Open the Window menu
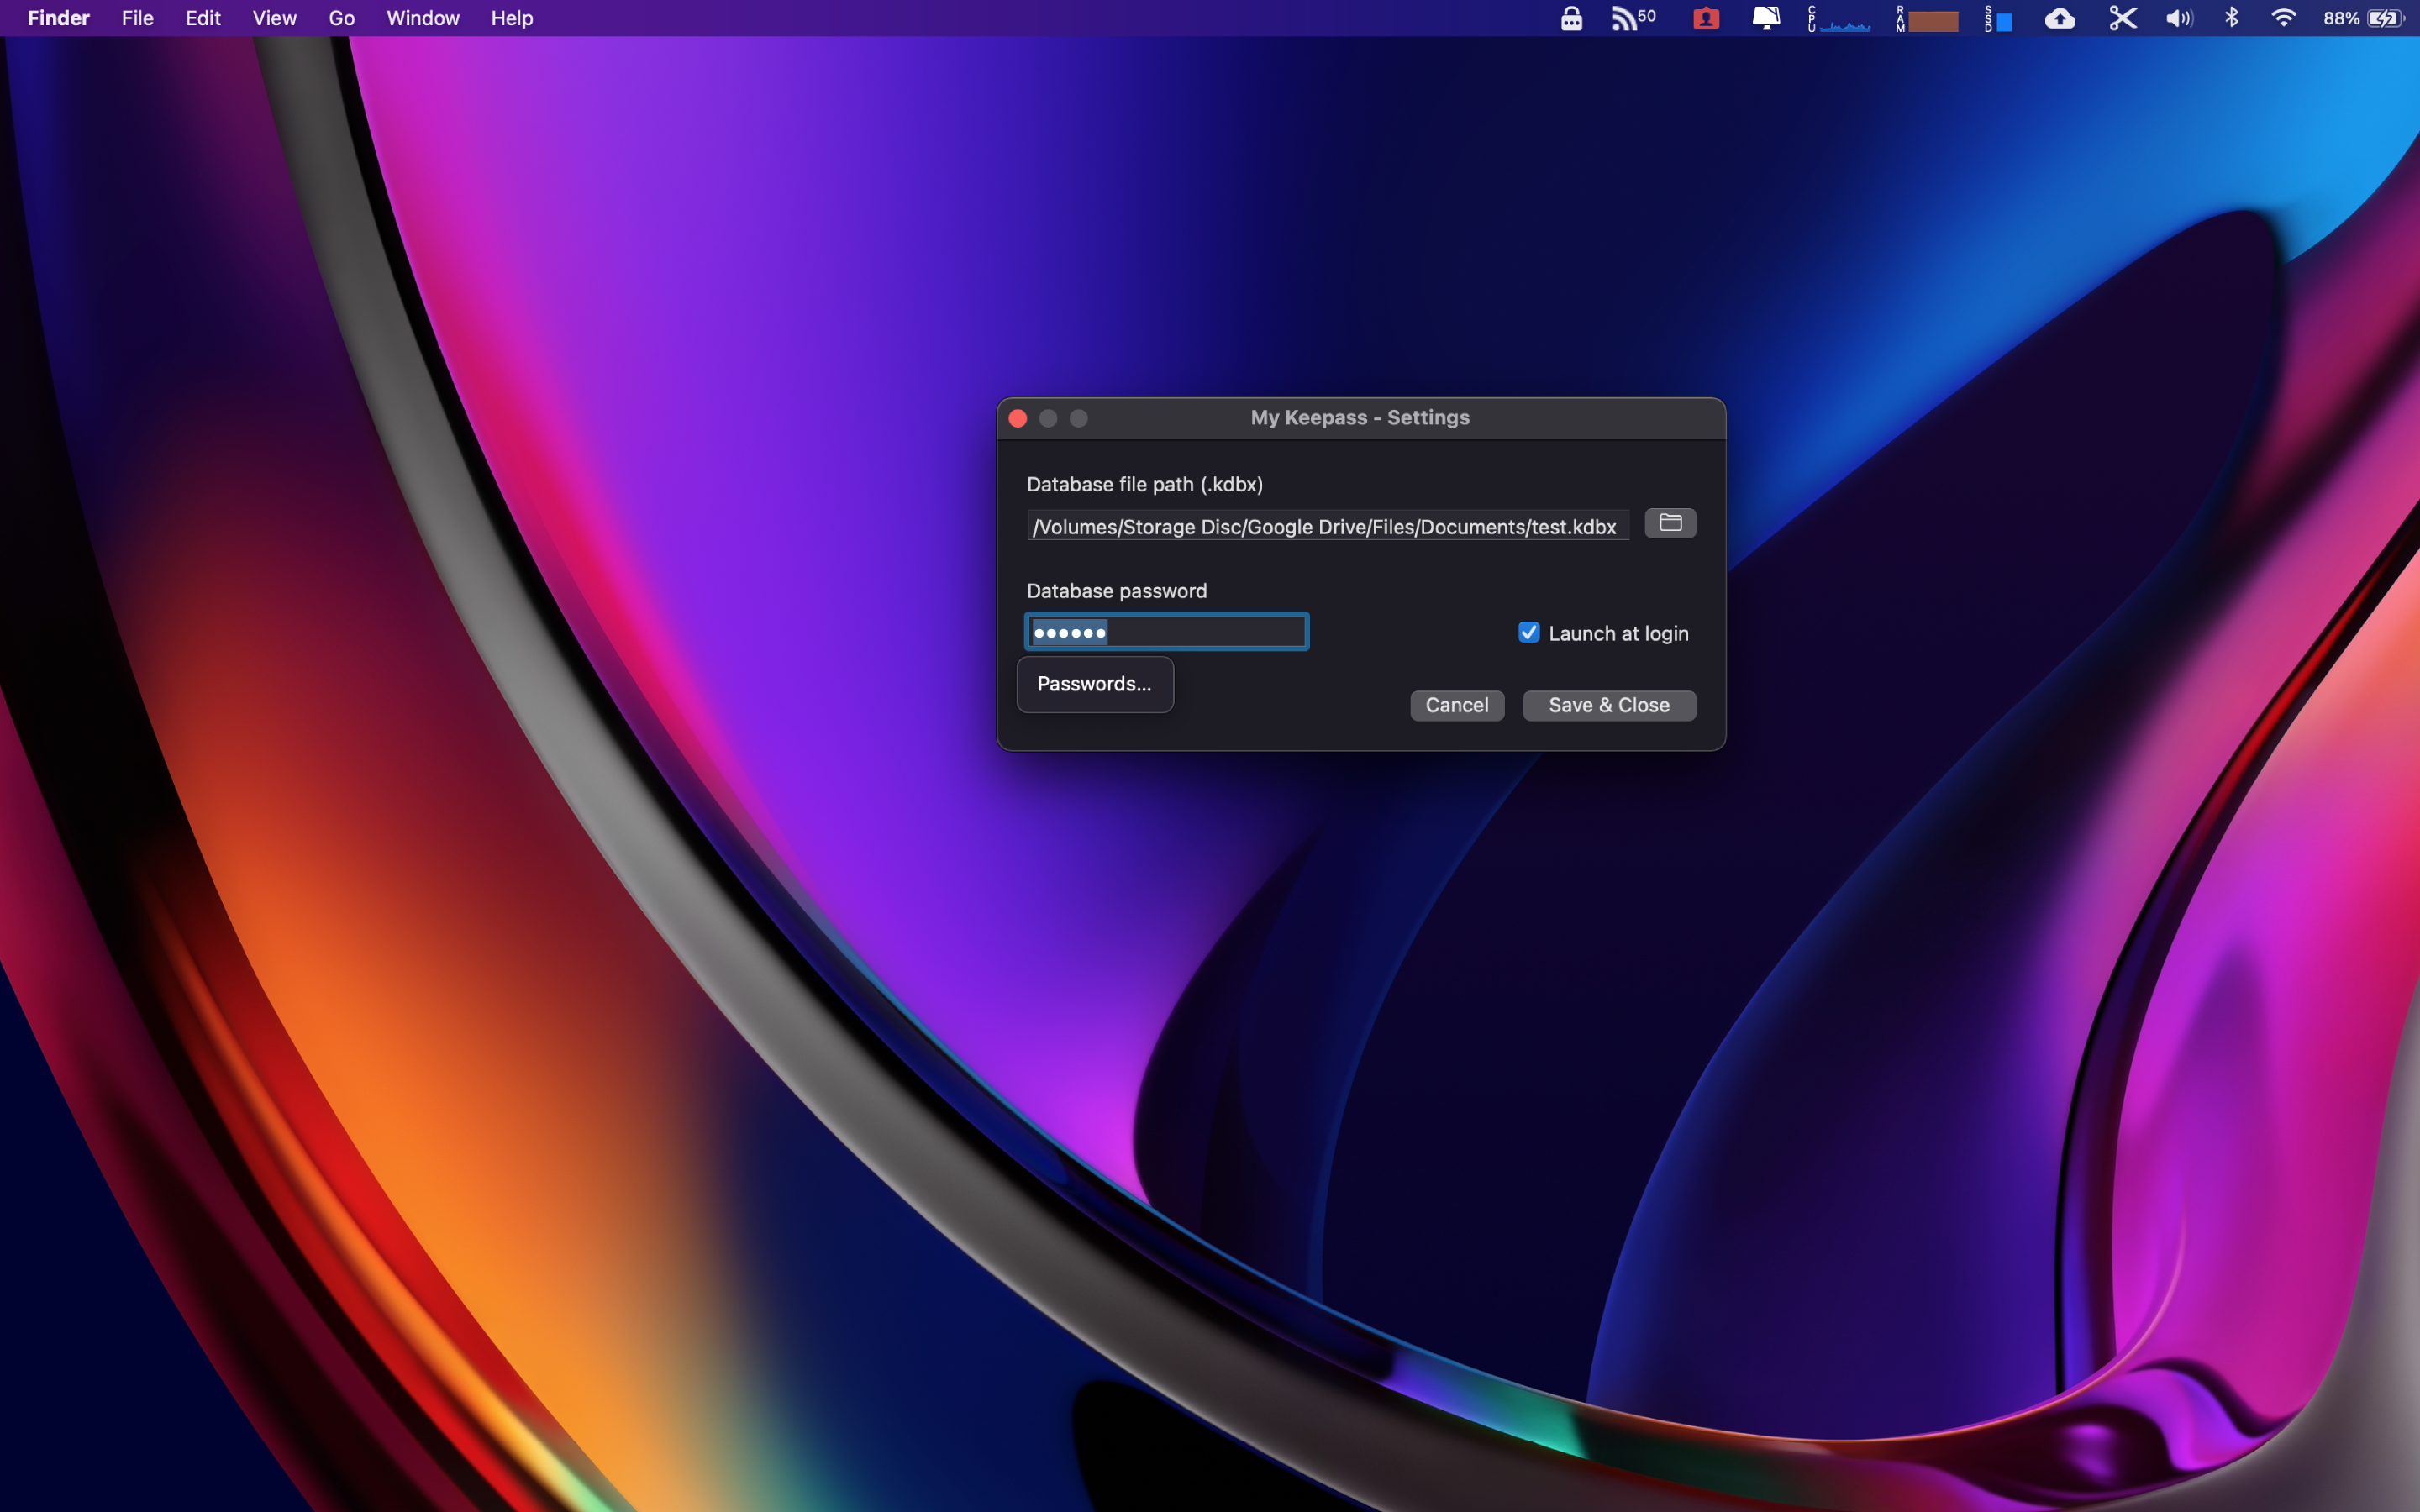2420x1512 pixels. coord(423,18)
